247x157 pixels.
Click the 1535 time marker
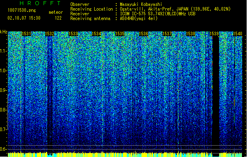(x=120, y=34)
